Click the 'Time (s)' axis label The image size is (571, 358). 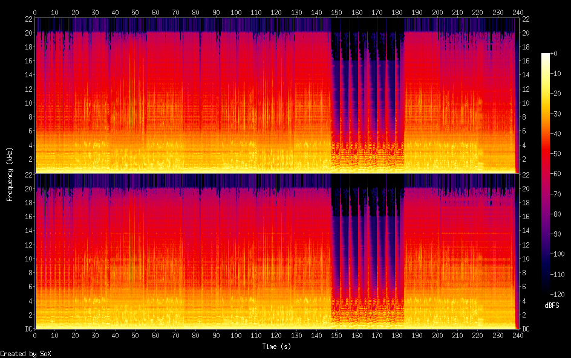276,347
